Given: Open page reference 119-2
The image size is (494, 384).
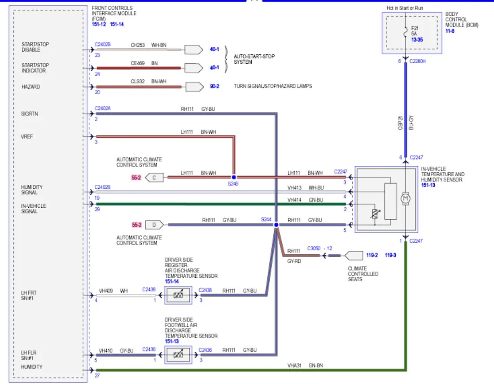Looking at the screenshot, I should click(x=372, y=255).
